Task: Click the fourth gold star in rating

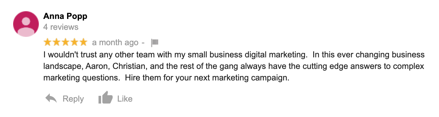Action: pyautogui.click(x=74, y=42)
